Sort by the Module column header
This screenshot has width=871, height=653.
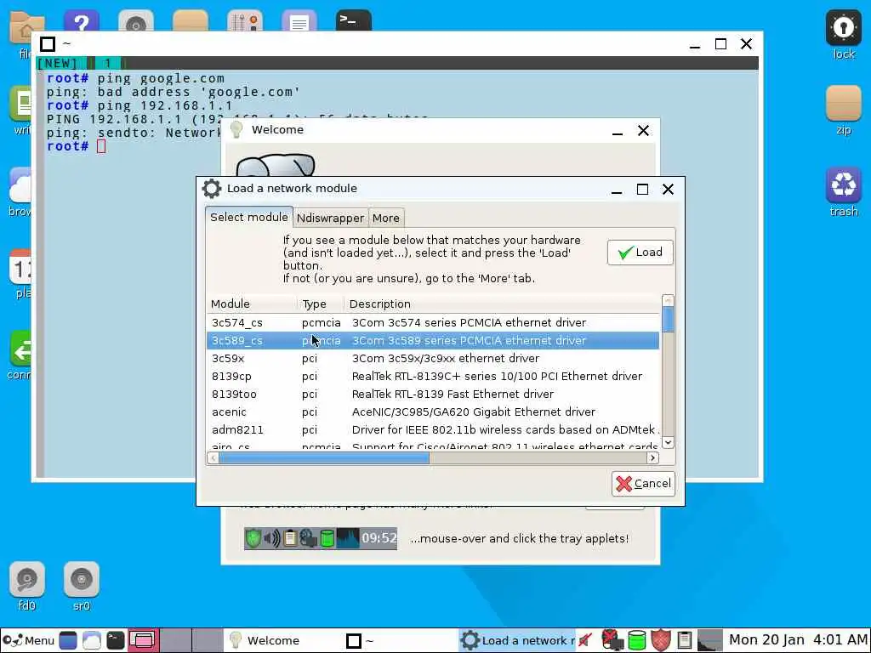[x=251, y=304]
